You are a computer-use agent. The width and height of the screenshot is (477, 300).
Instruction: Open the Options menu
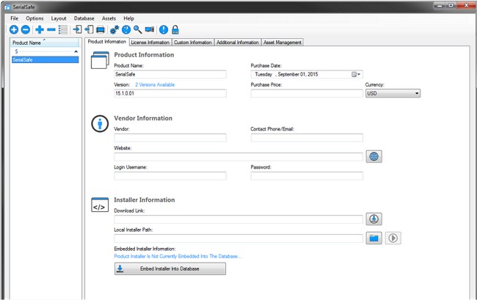click(34, 18)
